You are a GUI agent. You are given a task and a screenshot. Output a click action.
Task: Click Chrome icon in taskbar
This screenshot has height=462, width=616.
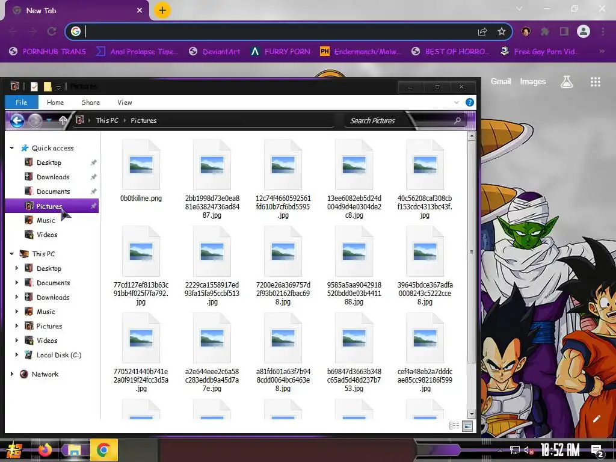point(103,450)
